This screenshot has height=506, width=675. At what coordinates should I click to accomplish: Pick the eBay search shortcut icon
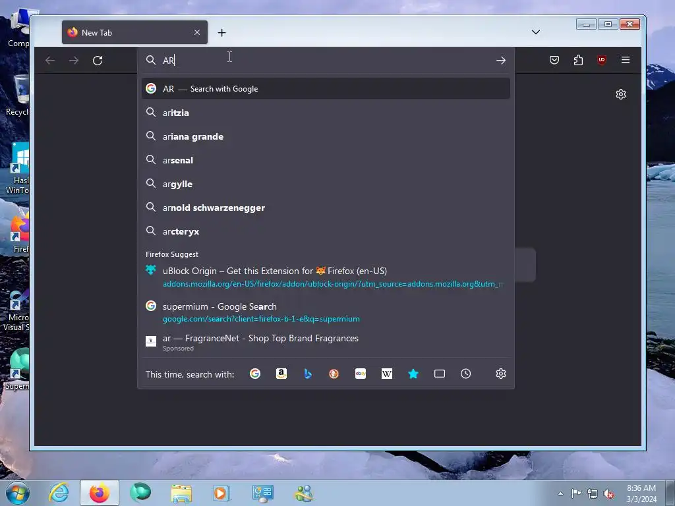(x=361, y=374)
